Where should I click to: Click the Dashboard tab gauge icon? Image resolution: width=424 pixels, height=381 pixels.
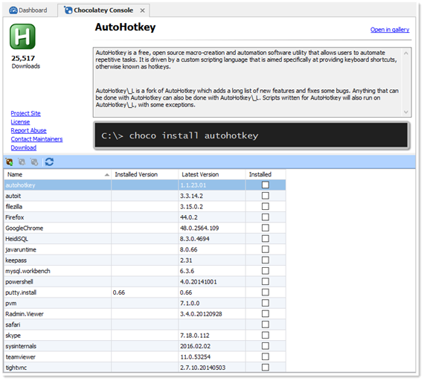click(x=13, y=10)
